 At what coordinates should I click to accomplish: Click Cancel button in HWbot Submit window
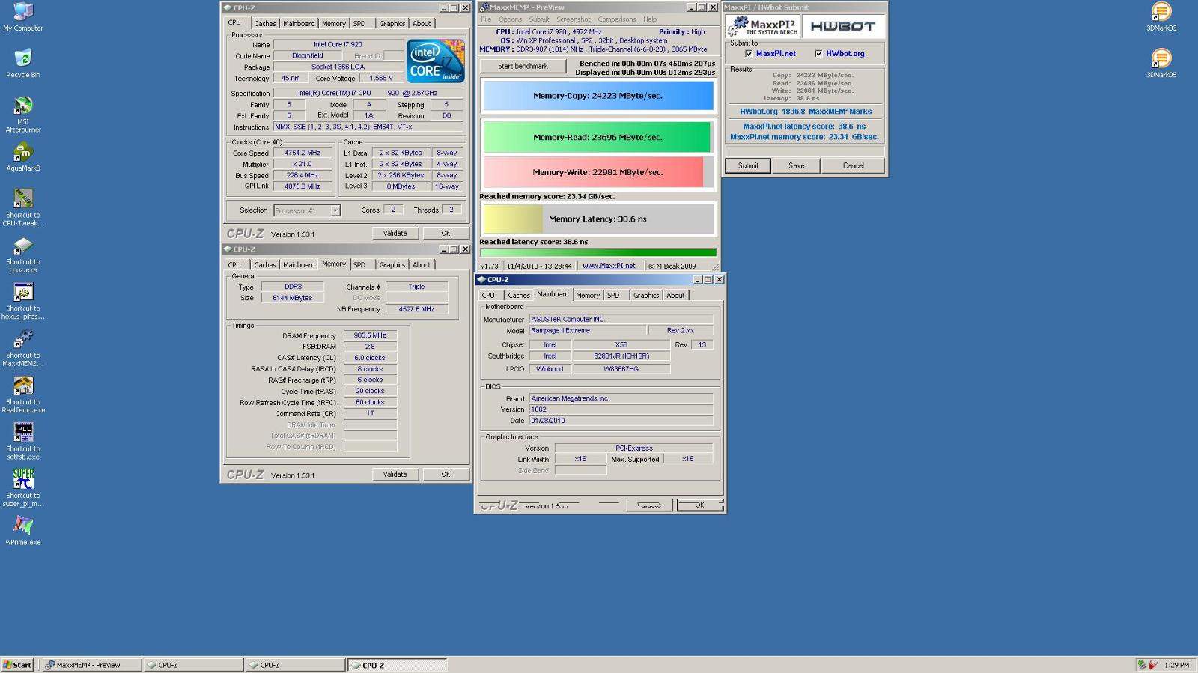tap(853, 165)
